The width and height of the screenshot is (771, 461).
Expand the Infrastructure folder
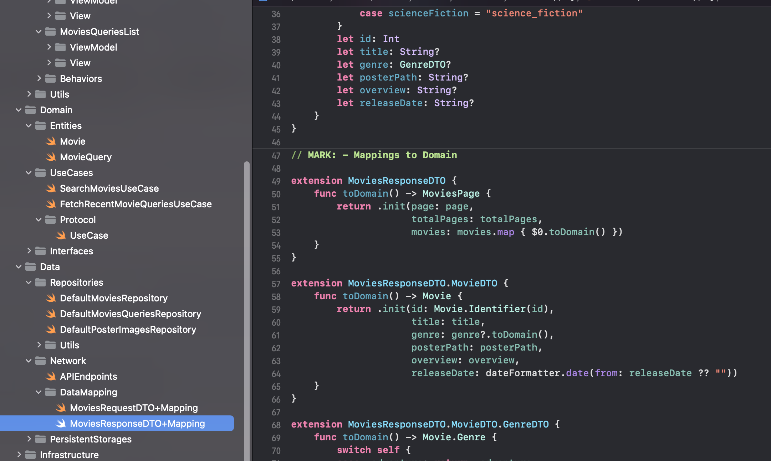click(x=19, y=455)
